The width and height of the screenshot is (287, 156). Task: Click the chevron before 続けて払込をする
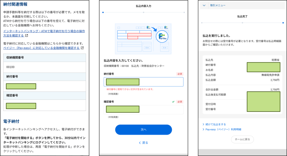(203, 124)
